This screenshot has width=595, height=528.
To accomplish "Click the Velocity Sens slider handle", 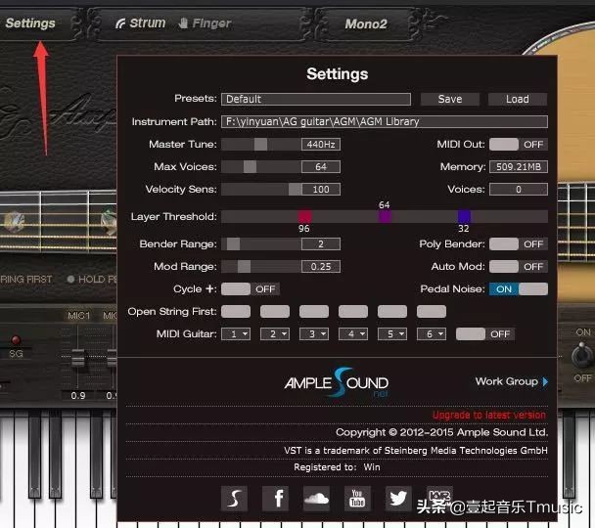I will tap(295, 189).
